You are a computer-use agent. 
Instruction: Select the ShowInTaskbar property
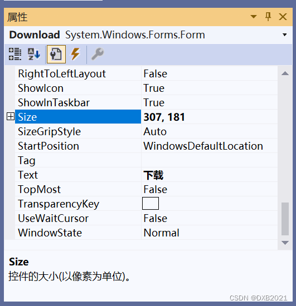78,102
